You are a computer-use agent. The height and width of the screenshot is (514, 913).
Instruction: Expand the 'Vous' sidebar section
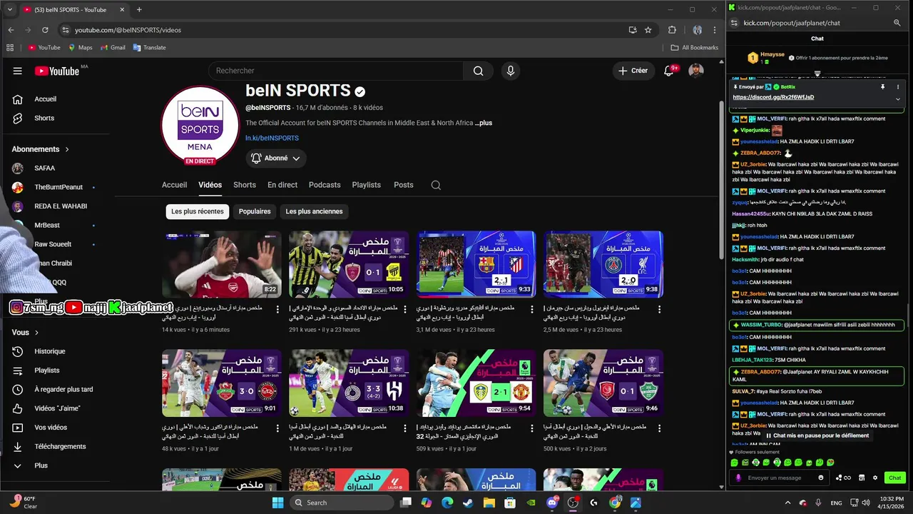(x=26, y=332)
